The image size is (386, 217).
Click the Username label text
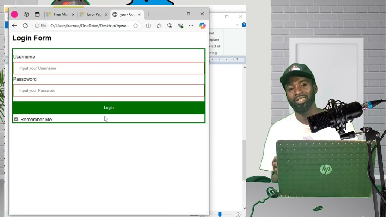[24, 57]
